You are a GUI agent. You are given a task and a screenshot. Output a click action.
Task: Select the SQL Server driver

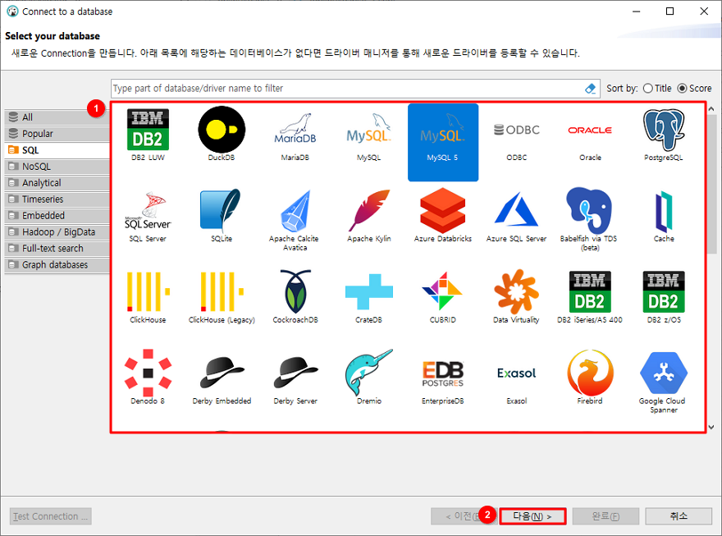point(148,217)
